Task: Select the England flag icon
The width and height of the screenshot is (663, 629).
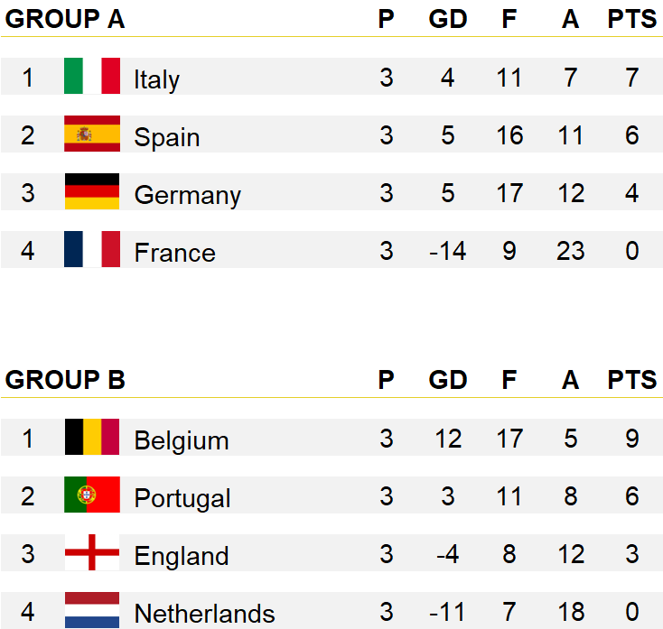Action: (92, 552)
